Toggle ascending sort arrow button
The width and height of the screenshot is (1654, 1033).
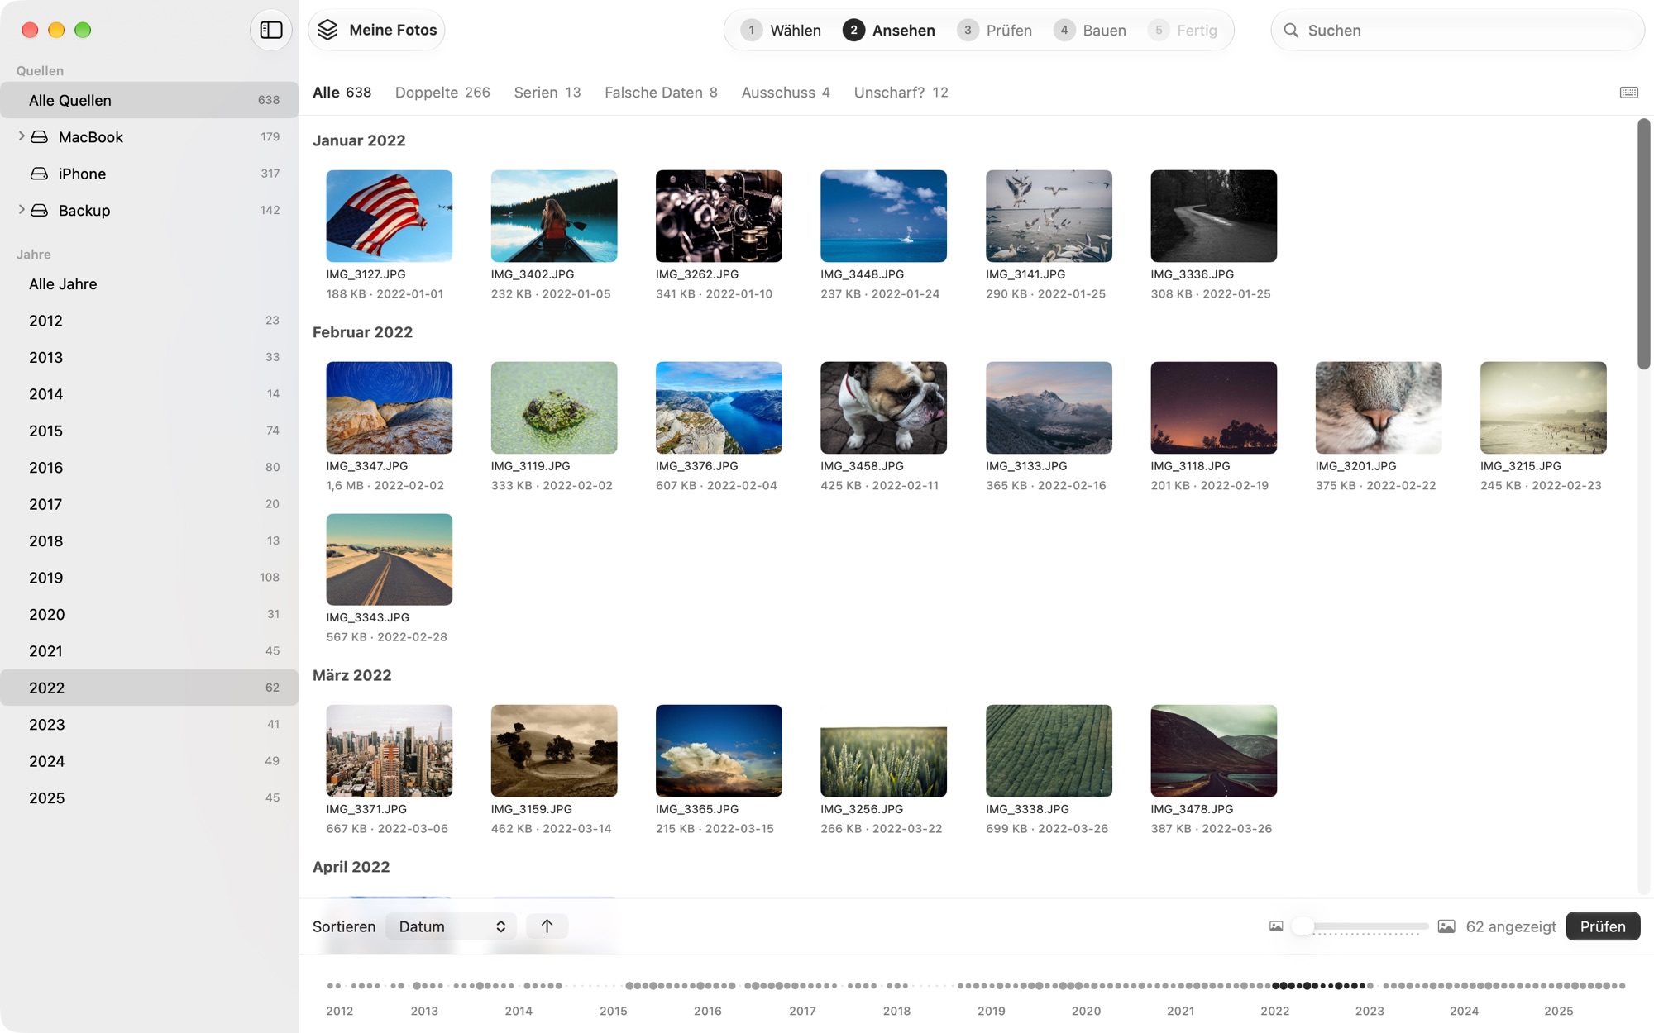point(547,926)
